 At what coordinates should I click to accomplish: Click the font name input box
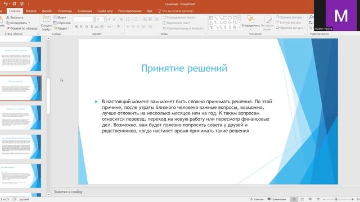click(84, 20)
